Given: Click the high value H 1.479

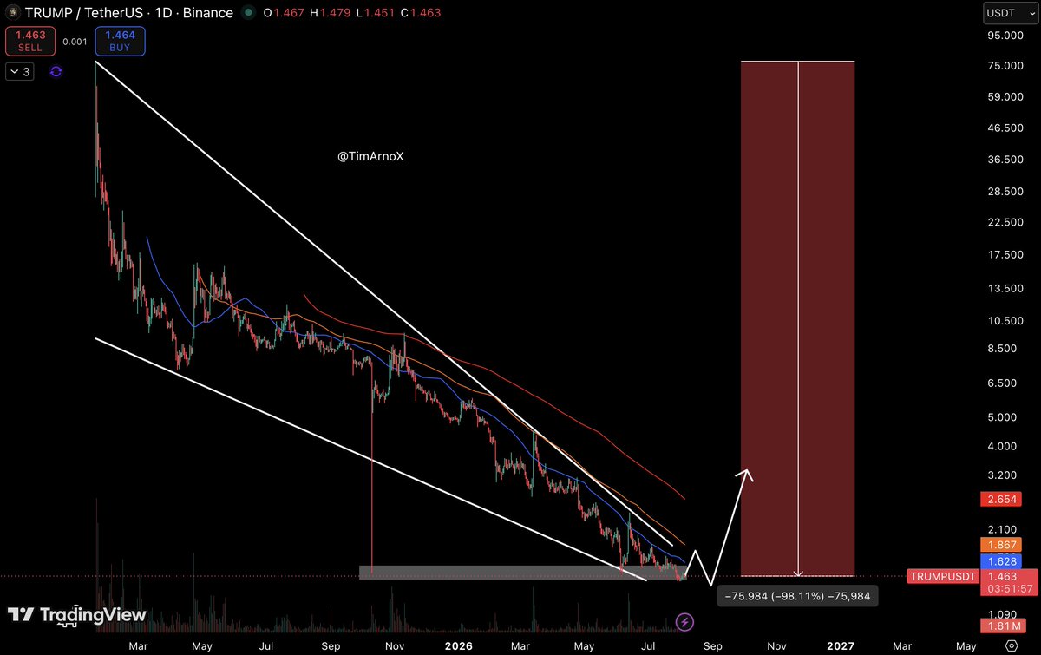Looking at the screenshot, I should pos(331,13).
